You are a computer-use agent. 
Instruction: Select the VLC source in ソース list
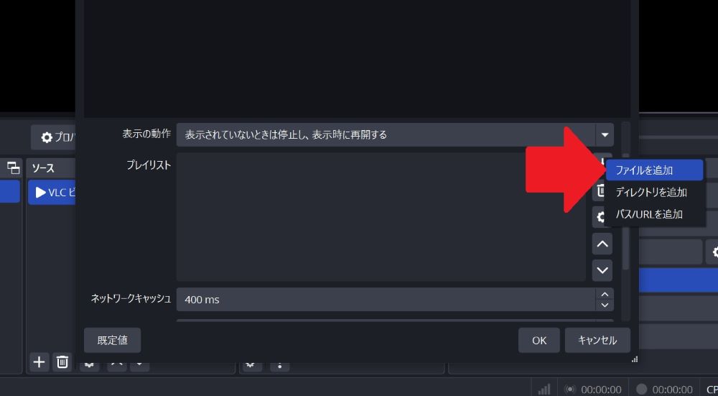point(52,193)
